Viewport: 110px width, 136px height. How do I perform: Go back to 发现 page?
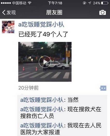click(x=9, y=12)
